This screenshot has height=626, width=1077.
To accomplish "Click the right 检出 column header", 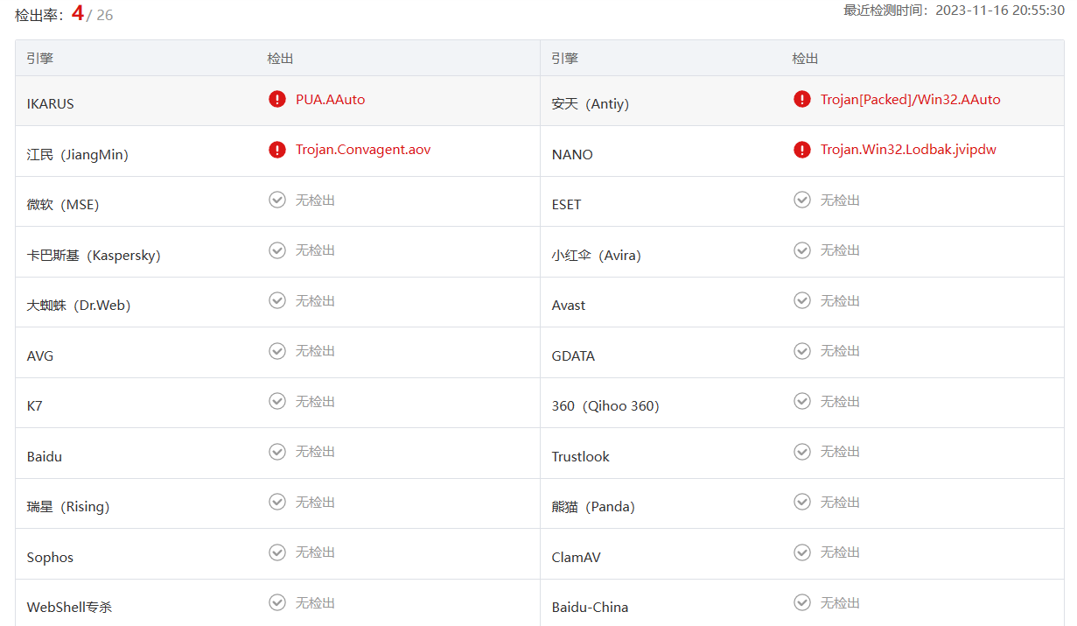I will [805, 59].
